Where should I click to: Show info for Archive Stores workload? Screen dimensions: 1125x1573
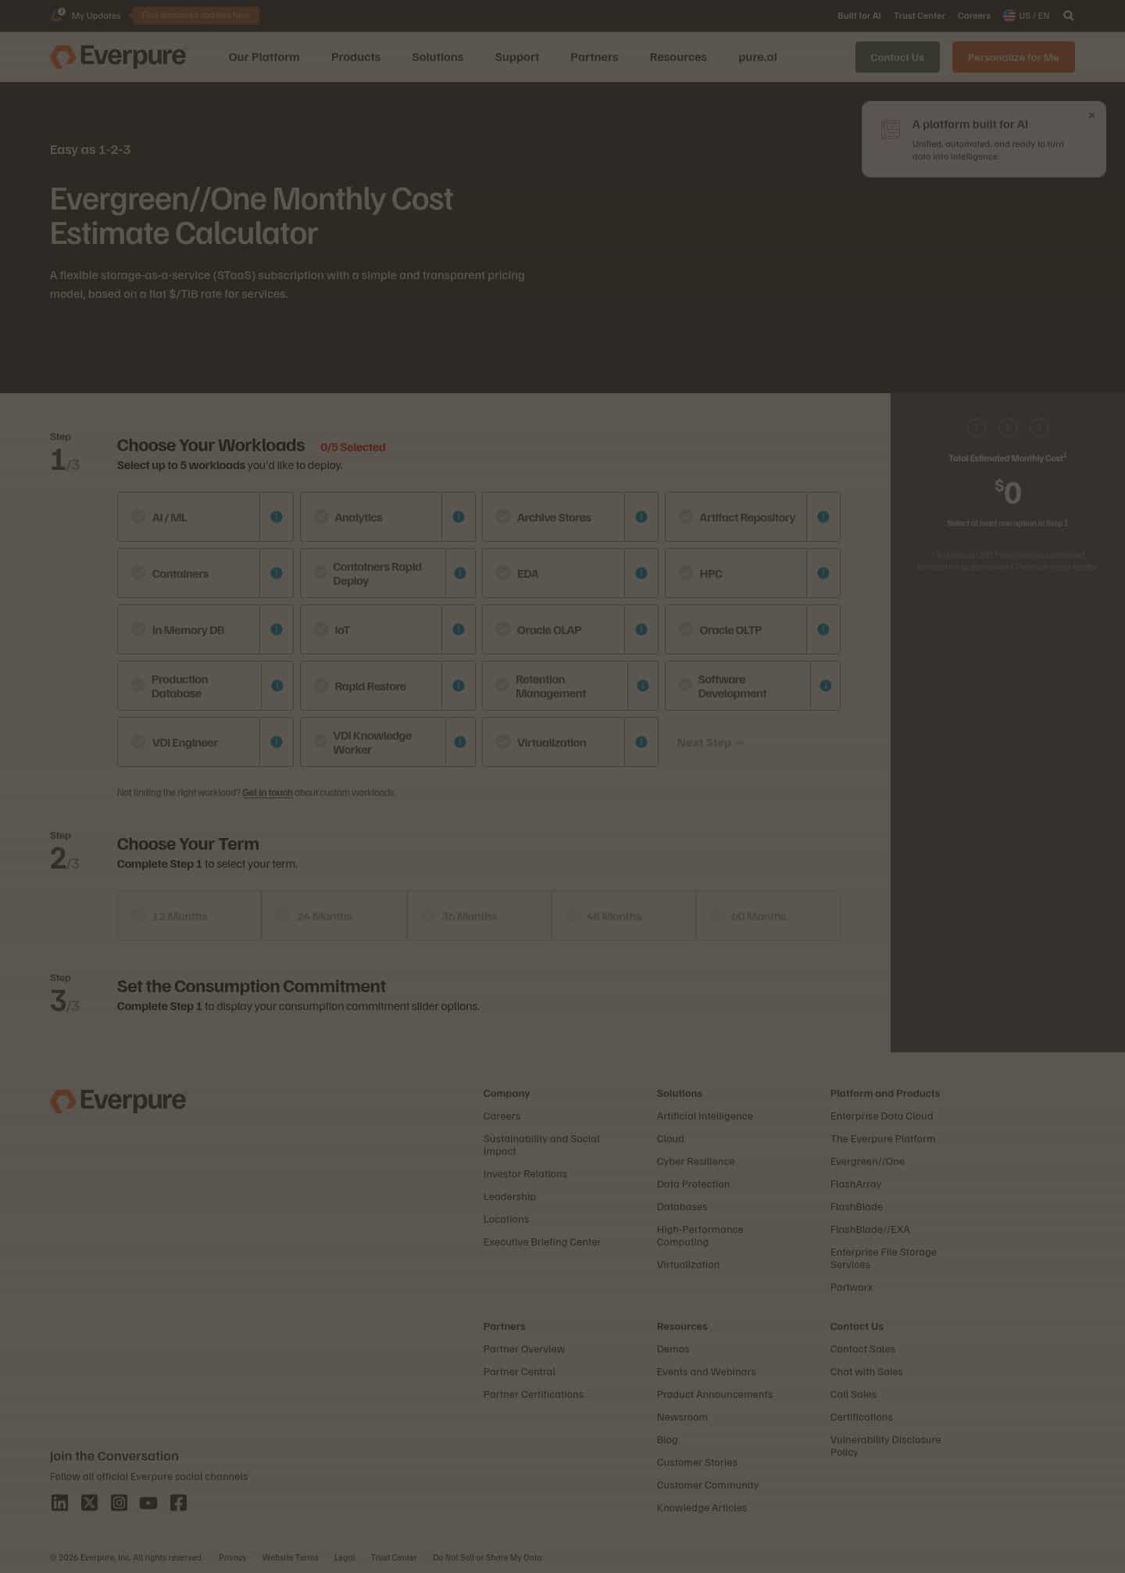(641, 517)
